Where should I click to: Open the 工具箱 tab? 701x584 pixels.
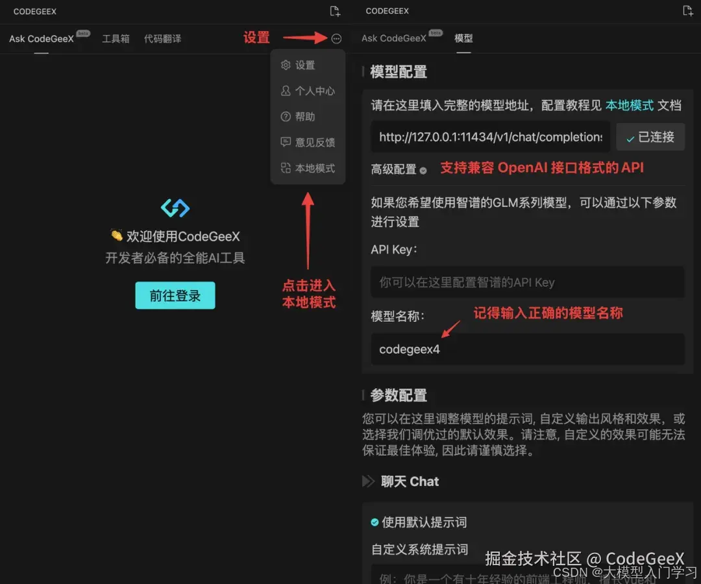click(x=116, y=39)
